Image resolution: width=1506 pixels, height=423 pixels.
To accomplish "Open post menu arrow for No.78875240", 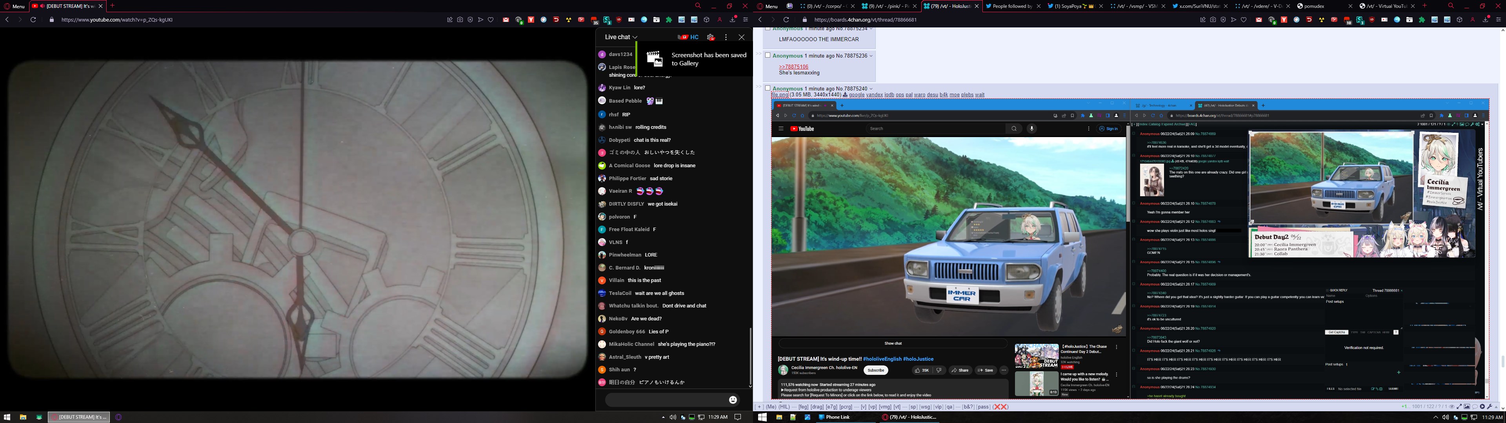I will coord(871,89).
